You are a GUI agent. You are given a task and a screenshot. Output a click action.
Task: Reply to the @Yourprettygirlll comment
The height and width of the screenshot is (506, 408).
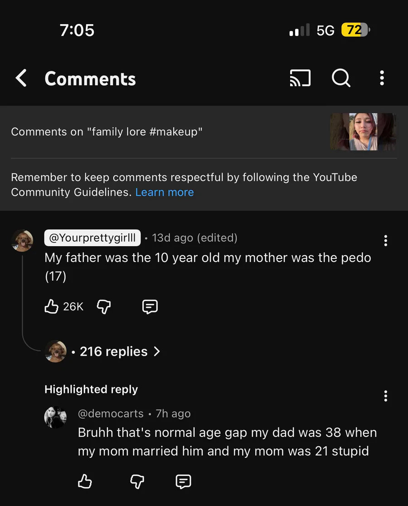point(150,307)
